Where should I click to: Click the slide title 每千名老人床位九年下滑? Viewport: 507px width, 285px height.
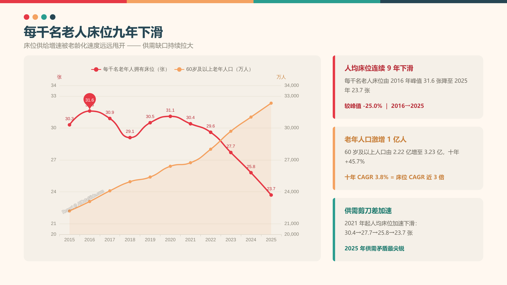(93, 32)
